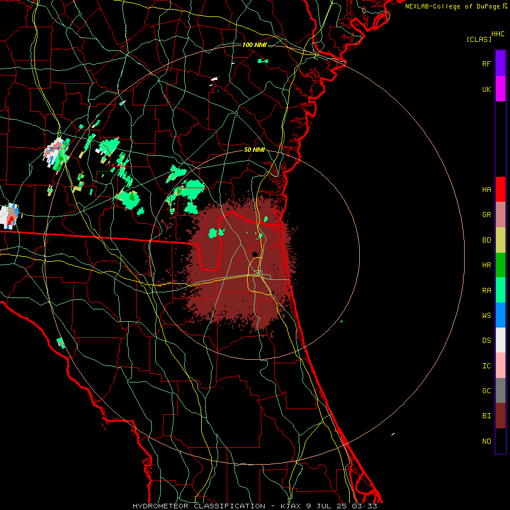Click the DS legend label

(486, 340)
